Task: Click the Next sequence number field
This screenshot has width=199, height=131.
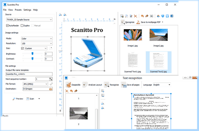Action: click(x=42, y=79)
